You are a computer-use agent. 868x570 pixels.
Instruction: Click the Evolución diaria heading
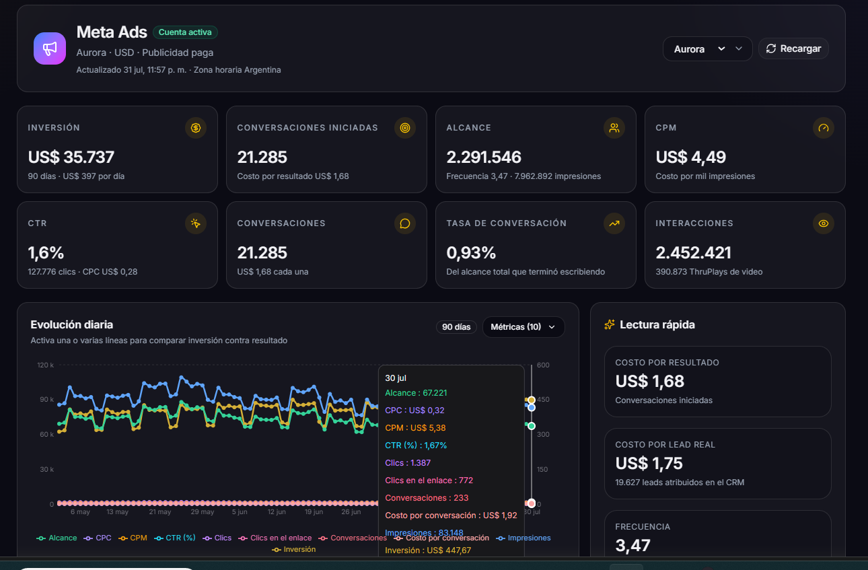click(72, 324)
